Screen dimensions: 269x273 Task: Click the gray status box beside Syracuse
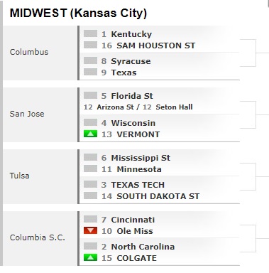click(x=90, y=60)
